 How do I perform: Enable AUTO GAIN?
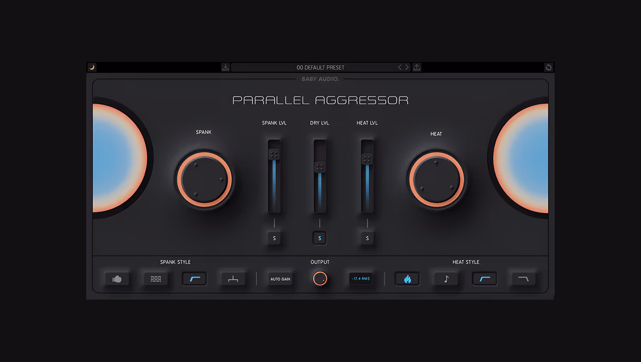tap(280, 279)
